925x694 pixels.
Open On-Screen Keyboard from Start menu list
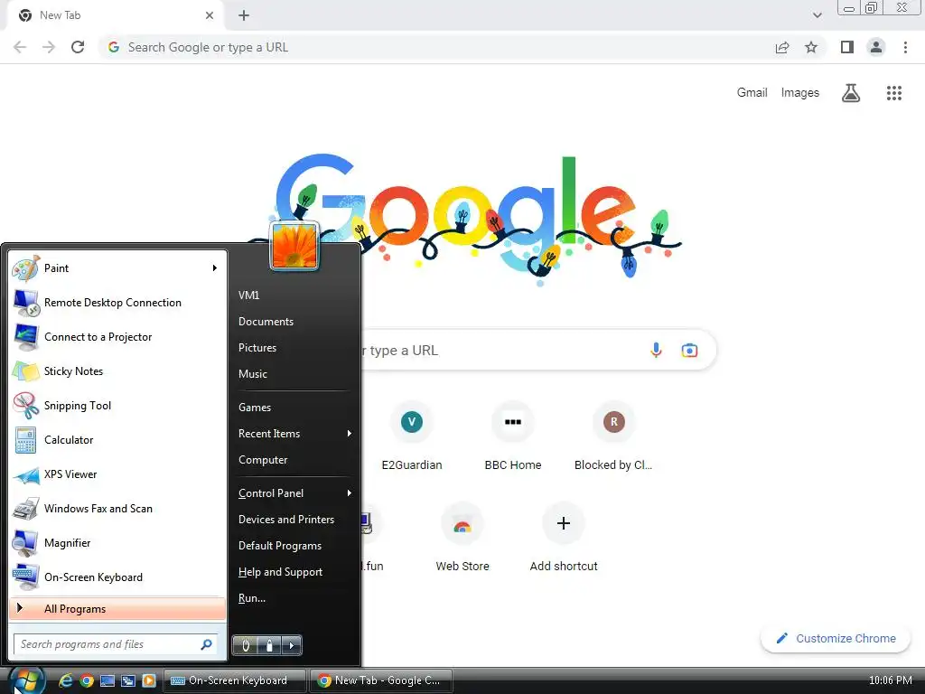click(118, 577)
